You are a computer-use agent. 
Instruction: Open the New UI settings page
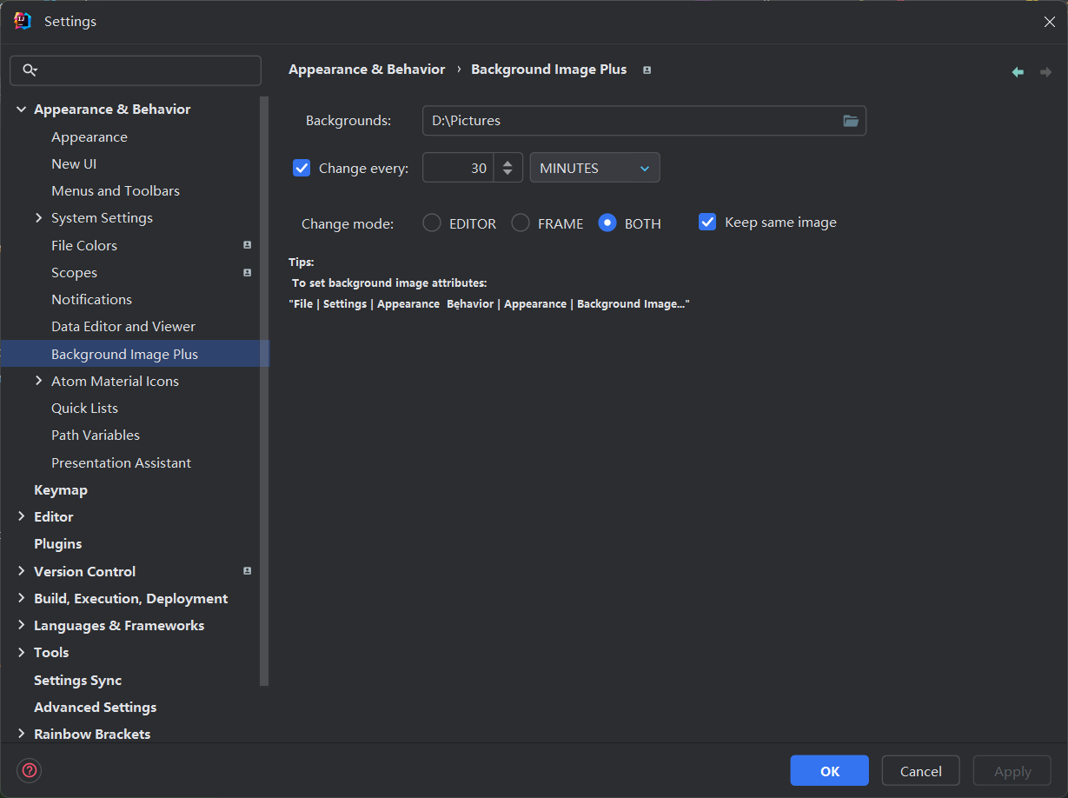coord(74,164)
